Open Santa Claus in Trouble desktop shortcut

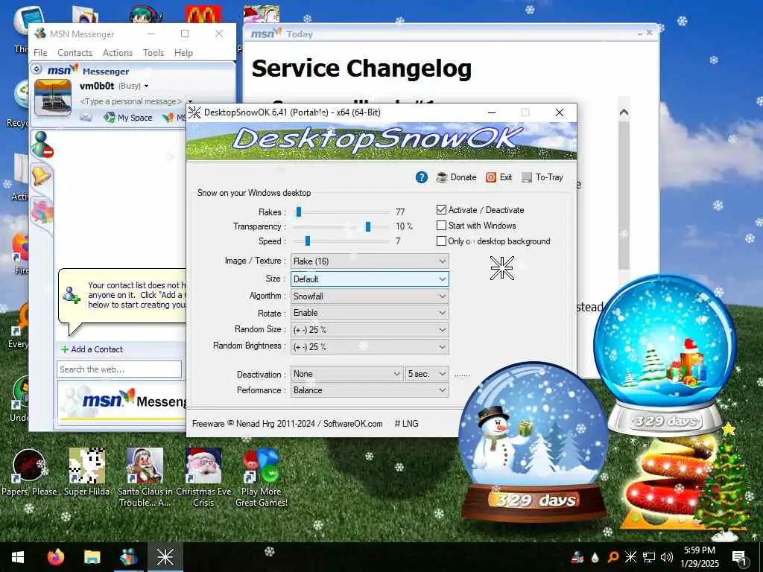coord(145,477)
